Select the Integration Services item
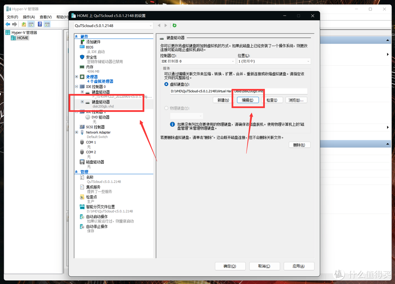The width and height of the screenshot is (395, 284). pyautogui.click(x=93, y=187)
